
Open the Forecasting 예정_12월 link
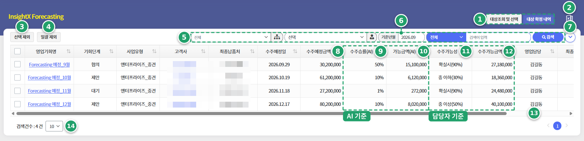[49, 104]
